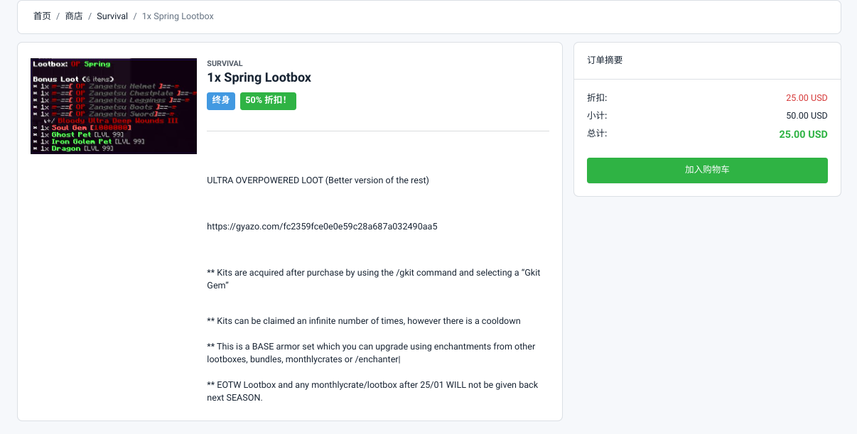Screen dimensions: 857x434
Task: Go to the 首页 breadcrumb link
Action: click(42, 16)
